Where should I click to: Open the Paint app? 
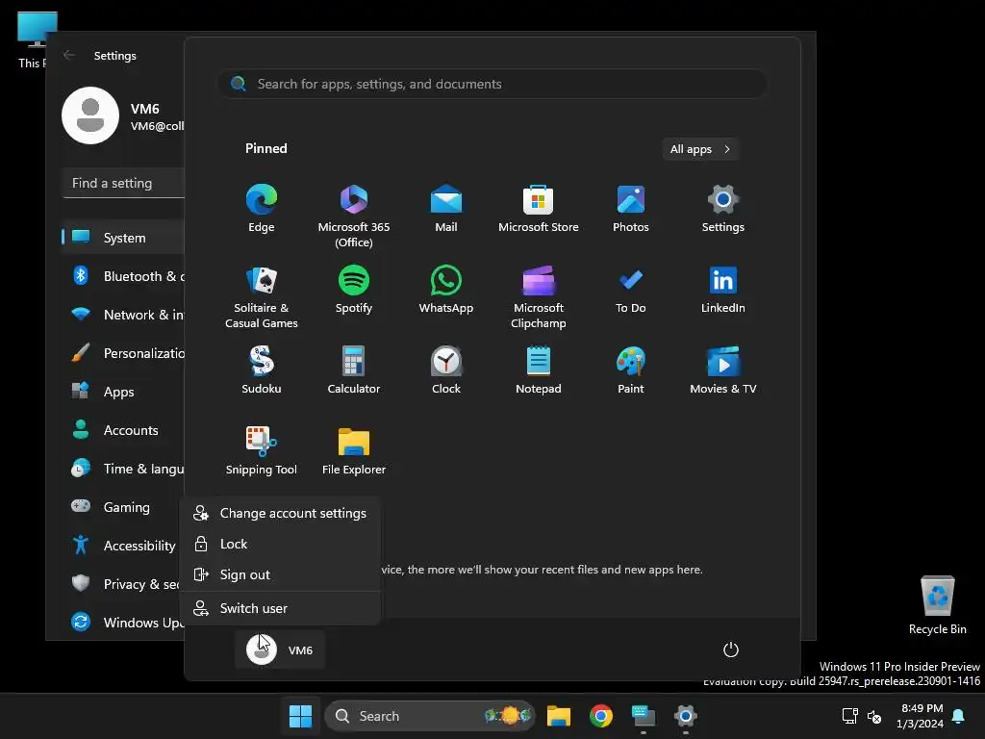point(631,370)
